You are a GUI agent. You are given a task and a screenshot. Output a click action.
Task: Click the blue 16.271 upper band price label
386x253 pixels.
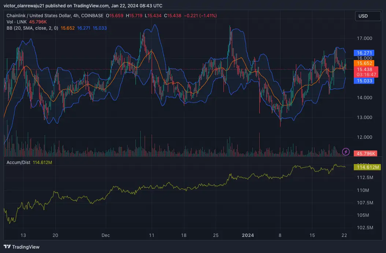point(364,53)
